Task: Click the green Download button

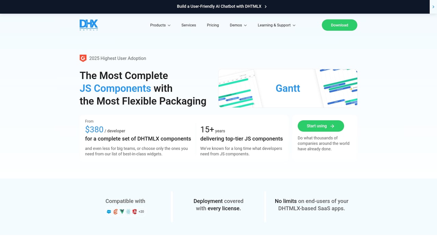Action: [x=339, y=25]
